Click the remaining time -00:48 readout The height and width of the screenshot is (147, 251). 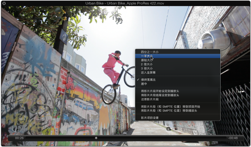pos(233,138)
